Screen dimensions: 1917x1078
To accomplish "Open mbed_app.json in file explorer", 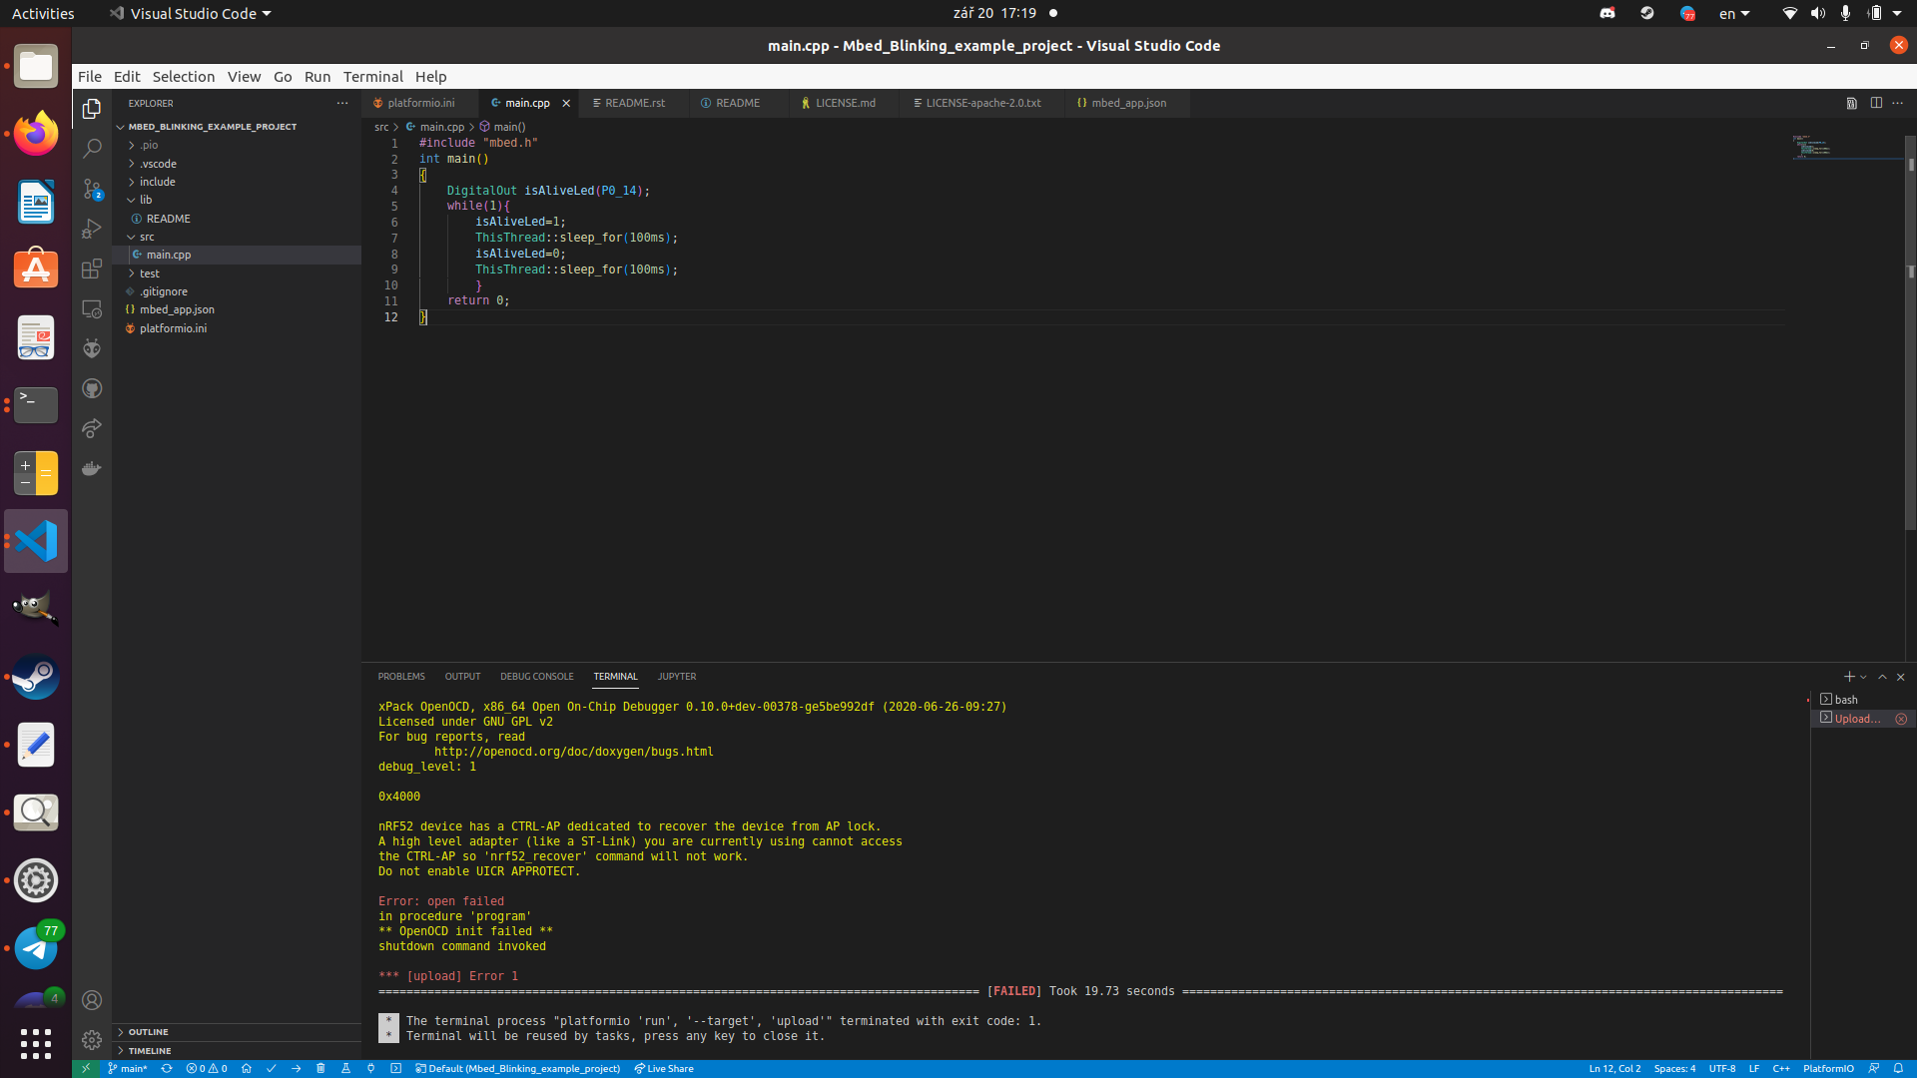I will pos(237,310).
